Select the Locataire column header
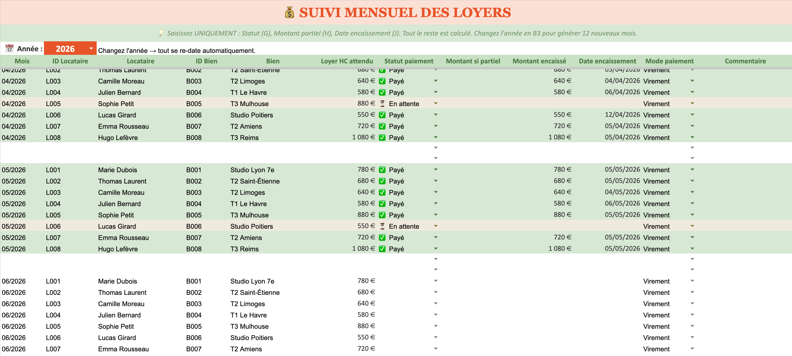This screenshot has height=356, width=792. pyautogui.click(x=141, y=61)
